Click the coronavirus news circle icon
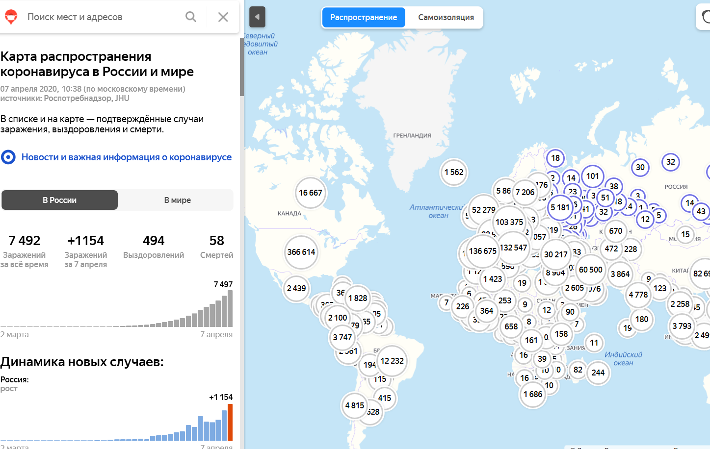This screenshot has width=710, height=449. [x=8, y=157]
